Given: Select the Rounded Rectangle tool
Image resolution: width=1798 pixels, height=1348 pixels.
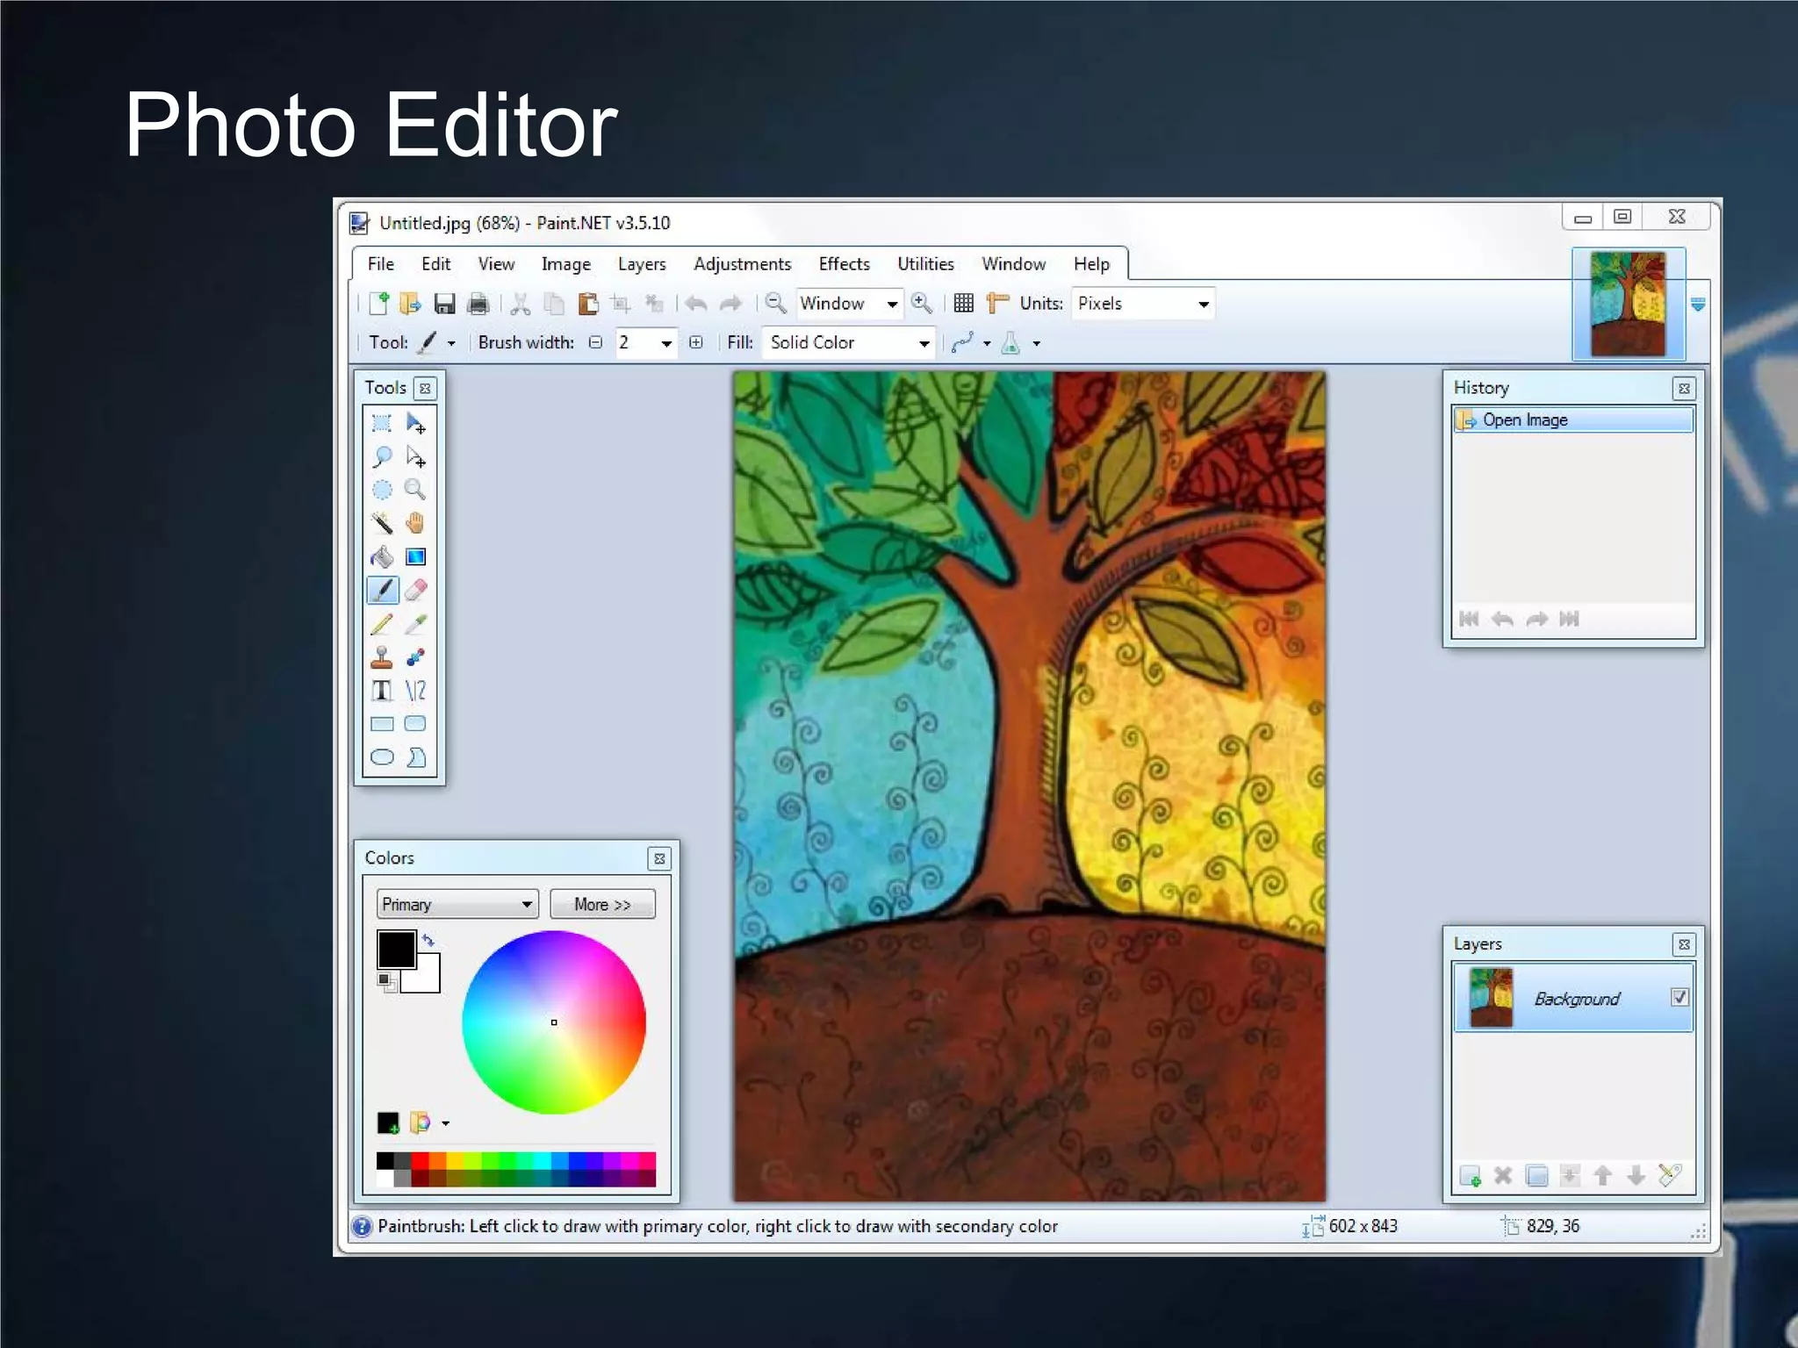Looking at the screenshot, I should tap(416, 724).
